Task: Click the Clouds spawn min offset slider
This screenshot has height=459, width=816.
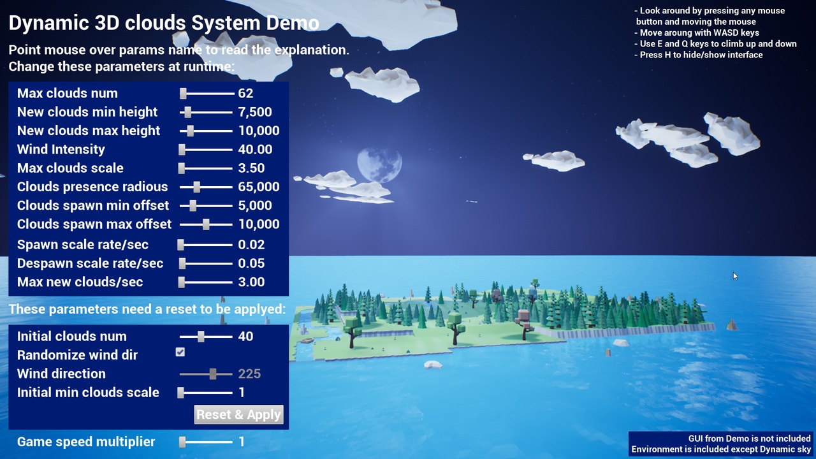Action: [x=207, y=206]
